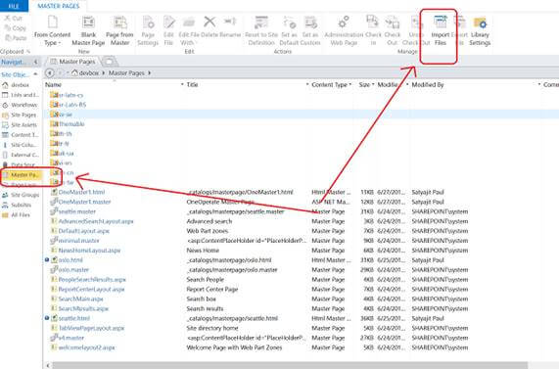Select OneMaster1.html file
The height and width of the screenshot is (369, 559).
(x=81, y=192)
